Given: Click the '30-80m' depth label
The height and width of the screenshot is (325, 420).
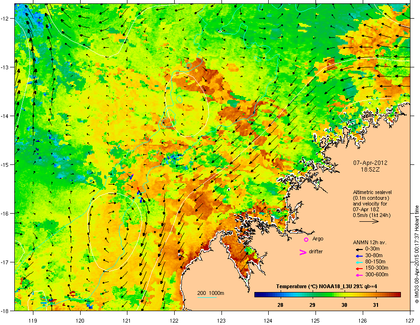Looking at the screenshot, I should [x=374, y=255].
